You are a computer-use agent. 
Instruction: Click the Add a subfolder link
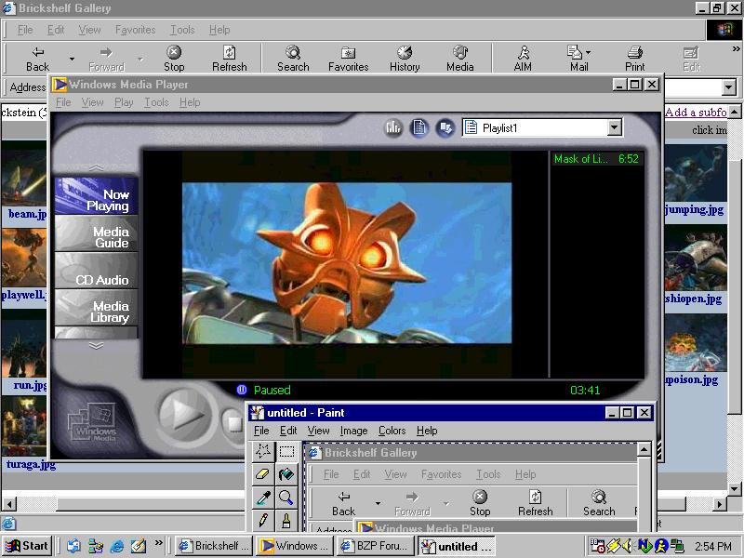[x=696, y=112]
